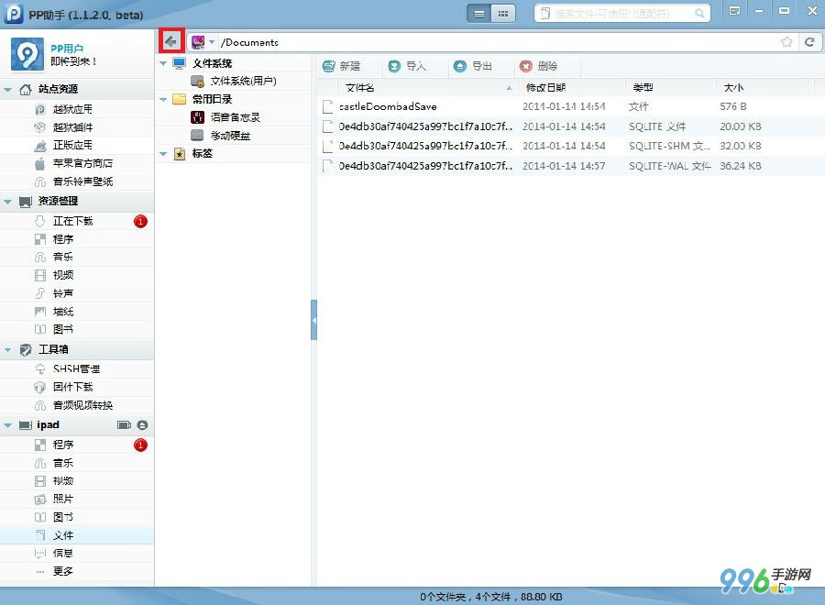Show 更多 under the ipad device
The width and height of the screenshot is (825, 605).
tap(77, 571)
